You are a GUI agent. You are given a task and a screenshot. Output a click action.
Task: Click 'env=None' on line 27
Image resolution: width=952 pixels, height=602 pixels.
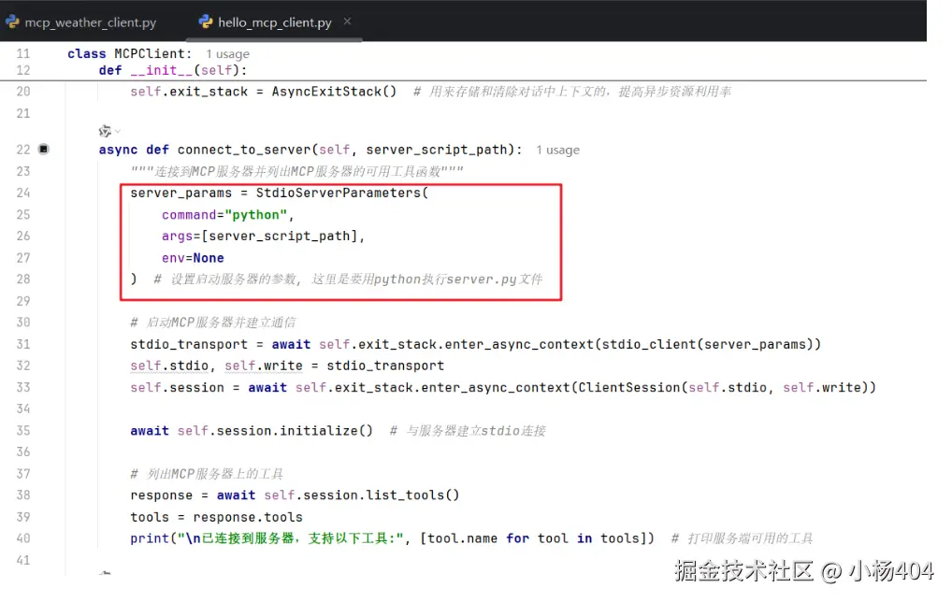(x=193, y=258)
